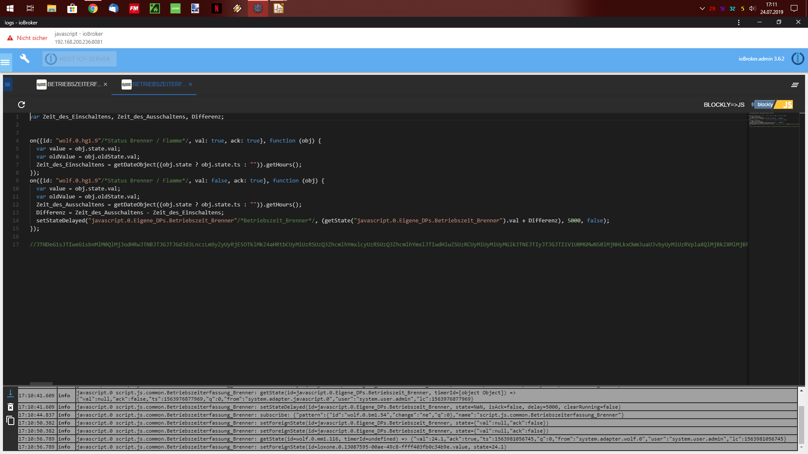Click the Netflix taskbar icon
The width and height of the screenshot is (808, 454).
(x=217, y=8)
